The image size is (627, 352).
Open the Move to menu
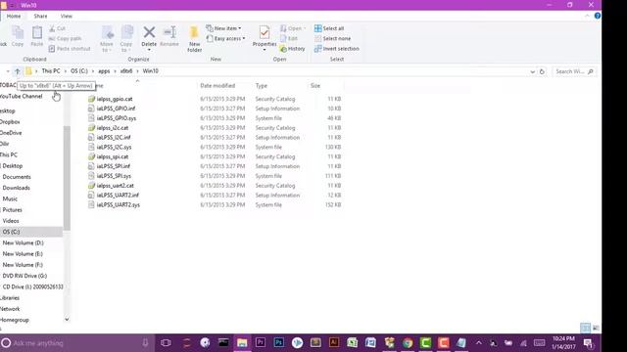pyautogui.click(x=107, y=39)
